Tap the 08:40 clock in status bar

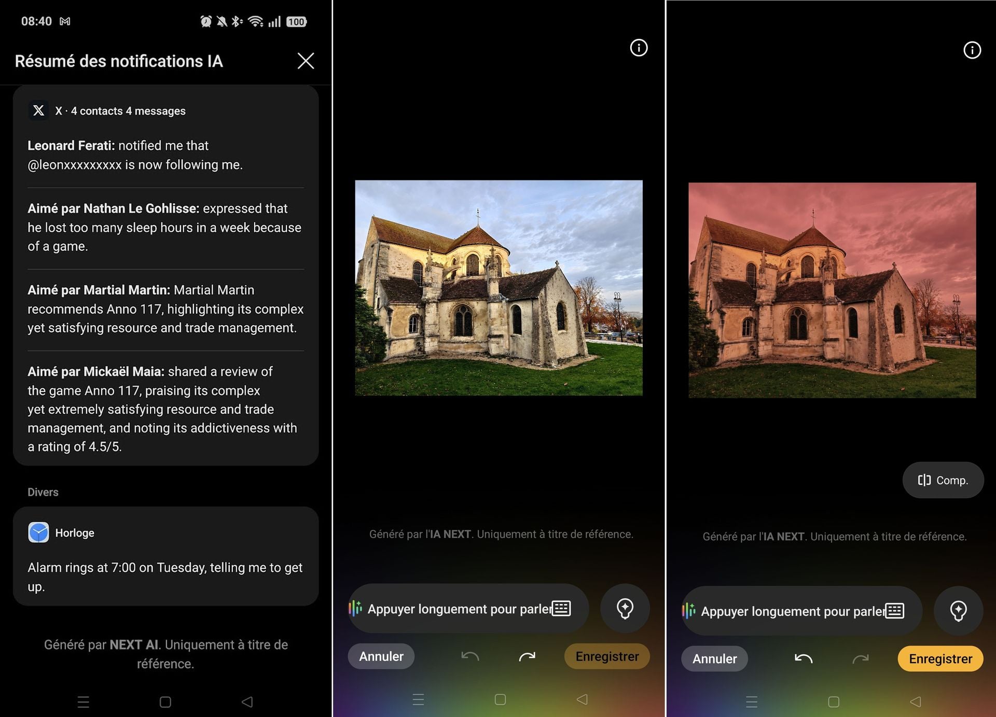click(36, 21)
